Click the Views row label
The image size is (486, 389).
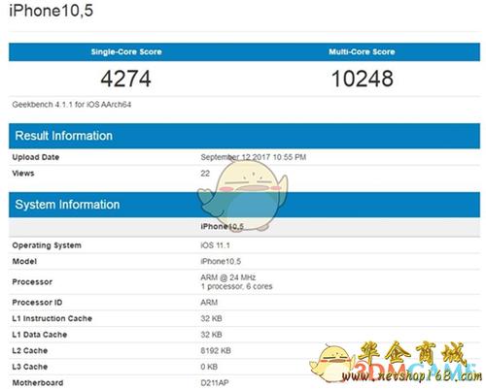click(x=23, y=174)
